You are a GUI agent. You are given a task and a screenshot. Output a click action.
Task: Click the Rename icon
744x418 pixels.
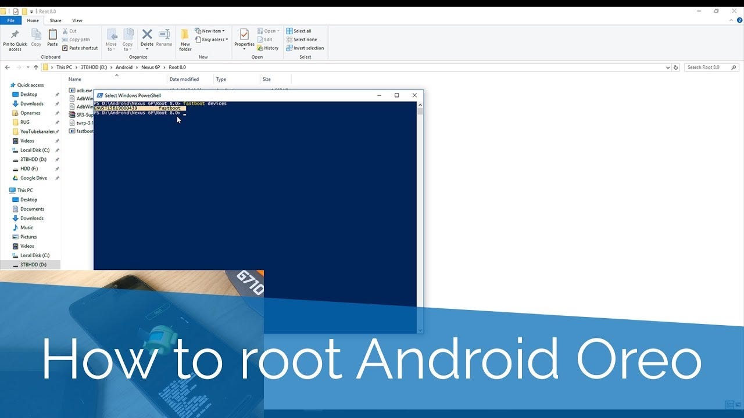click(x=164, y=34)
